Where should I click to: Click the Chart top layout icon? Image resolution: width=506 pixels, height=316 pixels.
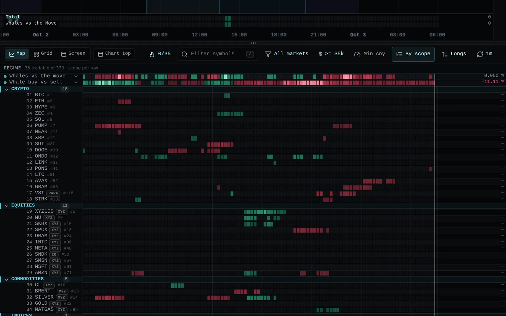(101, 54)
